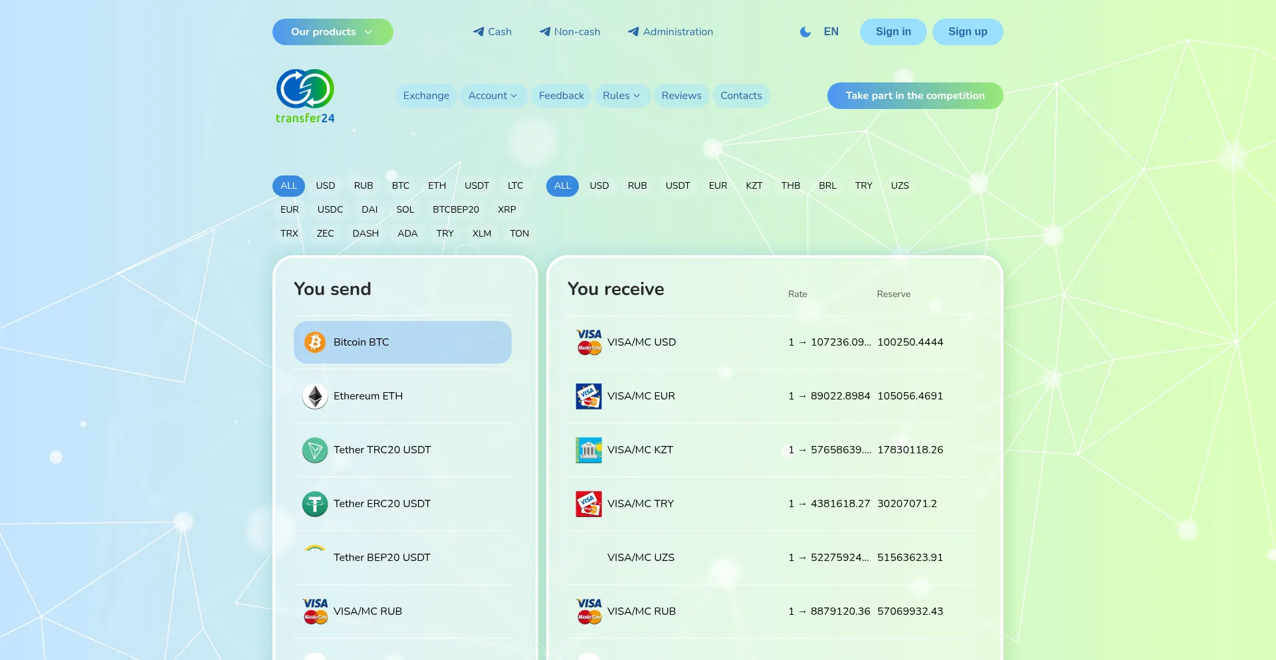Open the Feedback page
Viewport: 1276px width, 660px height.
pos(561,96)
